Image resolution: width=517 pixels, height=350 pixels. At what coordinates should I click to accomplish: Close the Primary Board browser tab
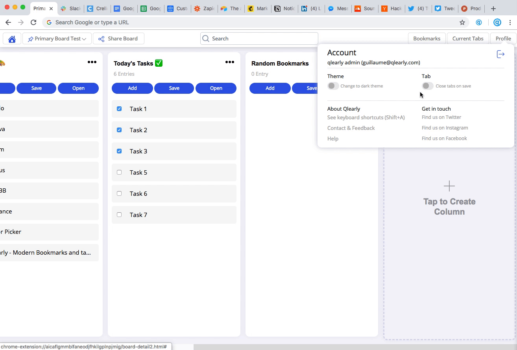click(51, 9)
